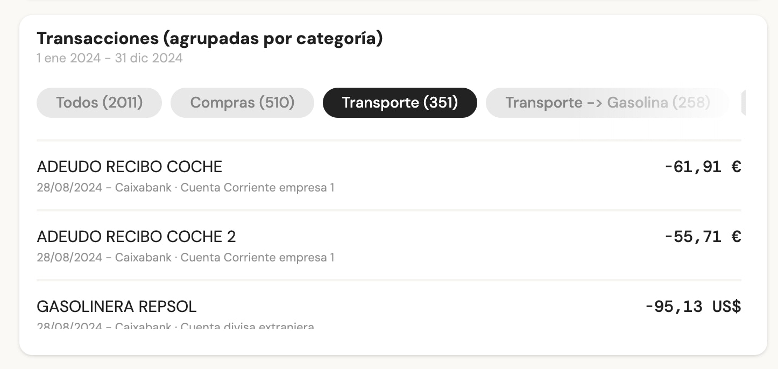Open the ADEUDO RECIBO COCHE transaction
This screenshot has height=369, width=778.
point(129,167)
